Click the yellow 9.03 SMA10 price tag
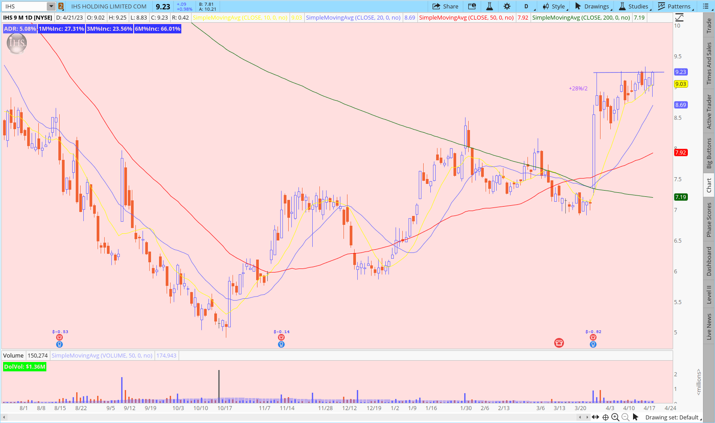The image size is (715, 423). (681, 84)
